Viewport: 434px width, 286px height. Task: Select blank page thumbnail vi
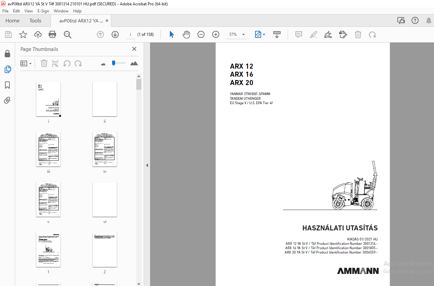pyautogui.click(x=105, y=200)
